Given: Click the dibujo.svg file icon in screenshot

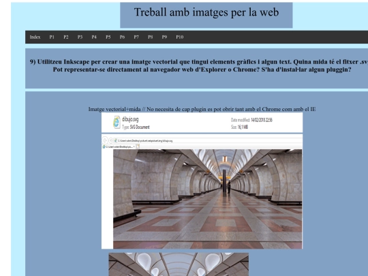Looking at the screenshot, I should coord(117,122).
